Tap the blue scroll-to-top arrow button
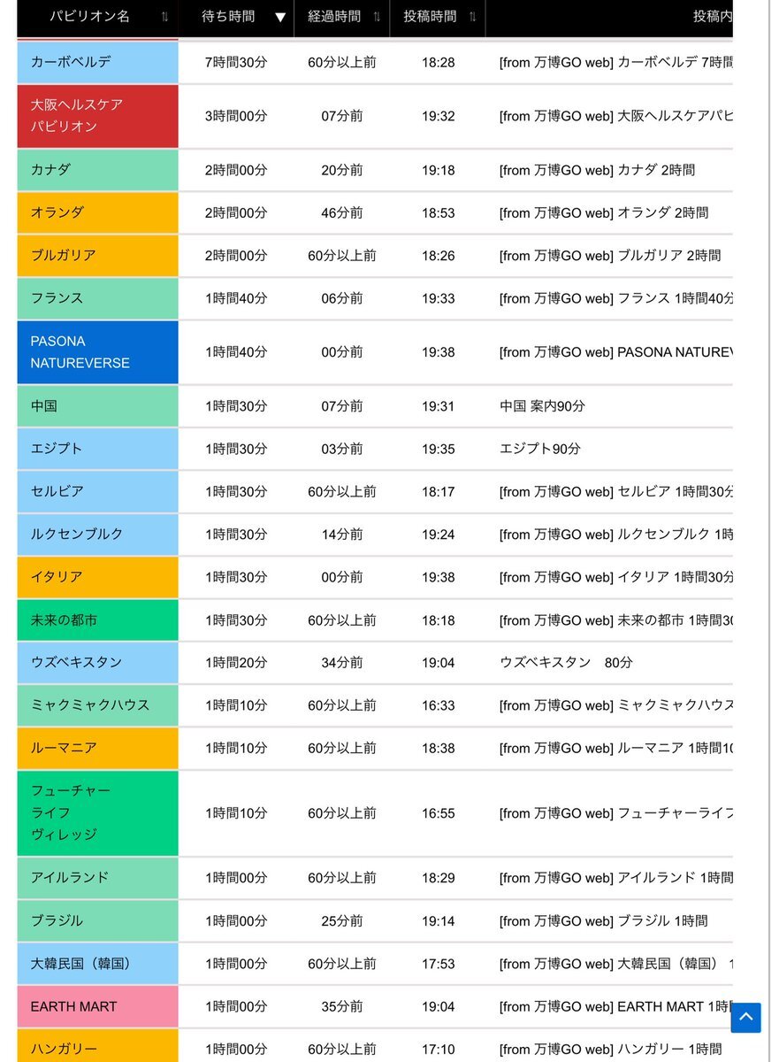Viewport: 779px width, 1062px height. (x=745, y=1018)
